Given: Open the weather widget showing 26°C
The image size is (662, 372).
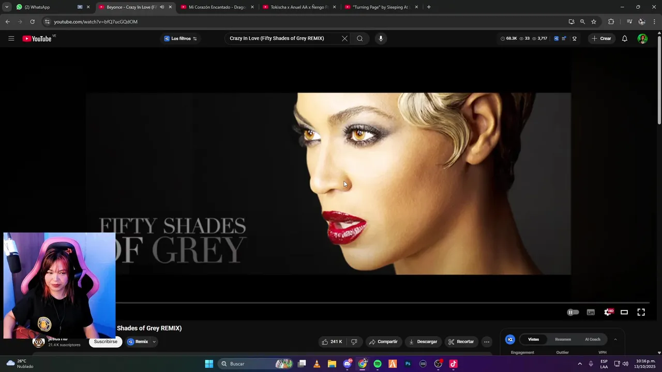Looking at the screenshot, I should coord(20,364).
